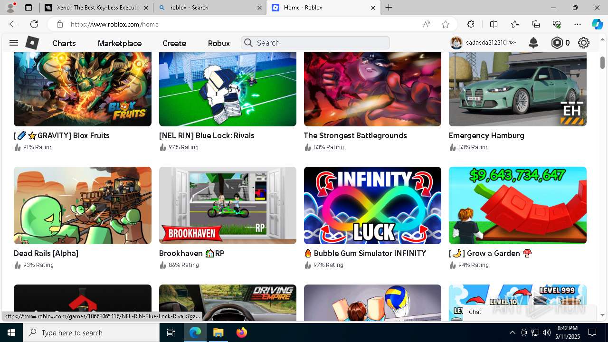The height and width of the screenshot is (342, 608).
Task: Refresh the current page
Action: pos(34,24)
